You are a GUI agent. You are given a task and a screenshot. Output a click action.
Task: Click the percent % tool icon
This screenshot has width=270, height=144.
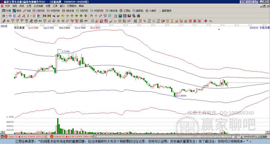145,21
